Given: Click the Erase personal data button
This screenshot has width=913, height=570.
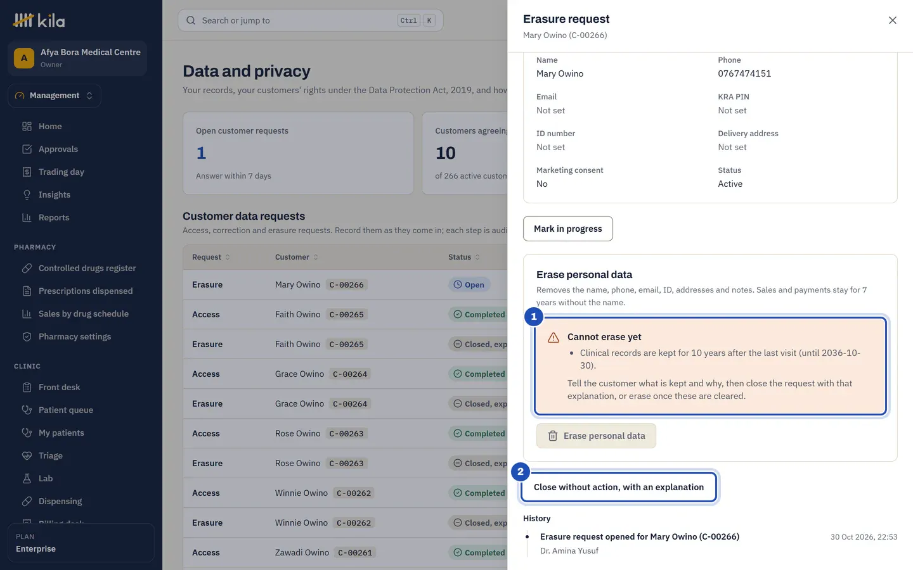Looking at the screenshot, I should coord(596,436).
